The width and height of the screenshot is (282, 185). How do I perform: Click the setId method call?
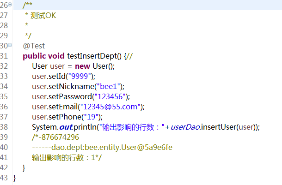57,76
